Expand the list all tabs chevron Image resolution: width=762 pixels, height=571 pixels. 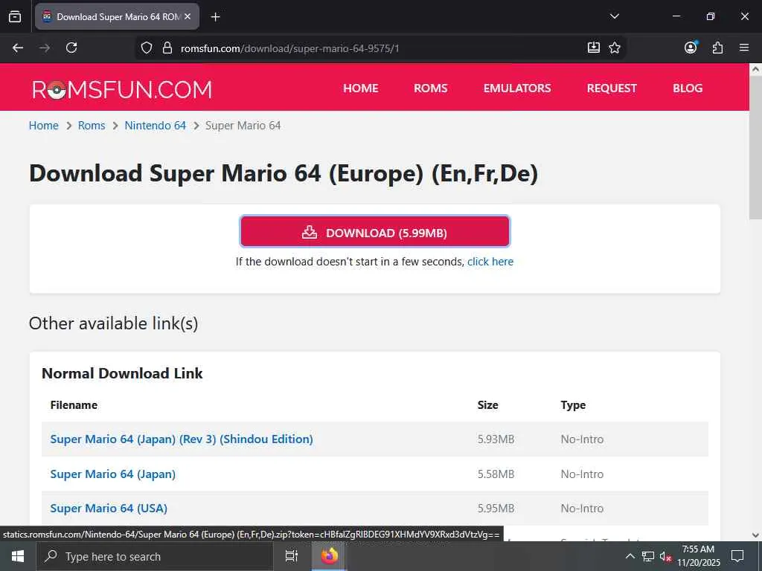point(614,16)
